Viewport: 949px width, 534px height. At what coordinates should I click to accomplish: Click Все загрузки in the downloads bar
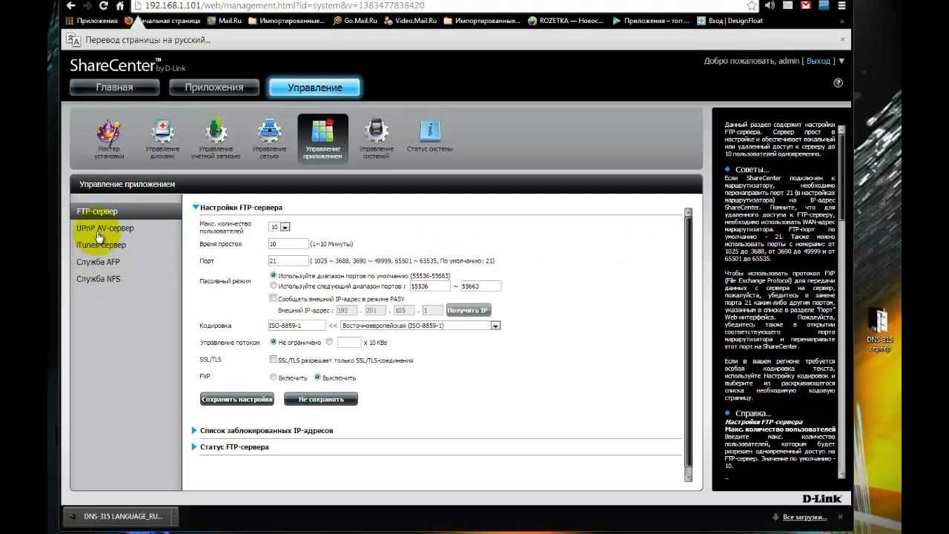coord(804,517)
